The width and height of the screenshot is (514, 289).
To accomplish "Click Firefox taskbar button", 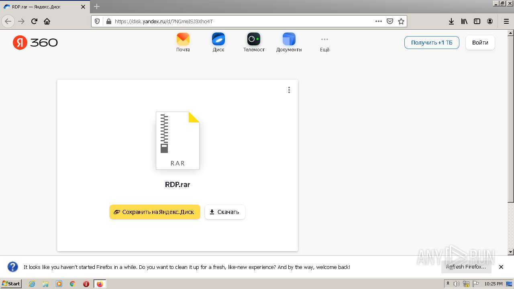I will coord(100,284).
